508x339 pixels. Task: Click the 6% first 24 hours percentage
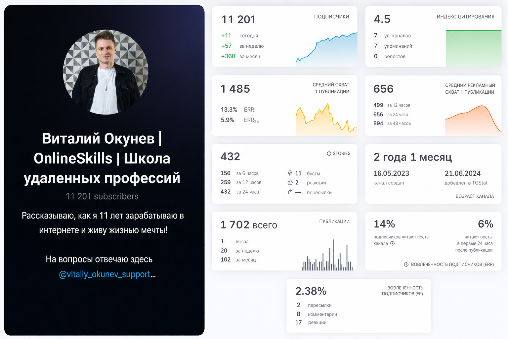pyautogui.click(x=486, y=224)
